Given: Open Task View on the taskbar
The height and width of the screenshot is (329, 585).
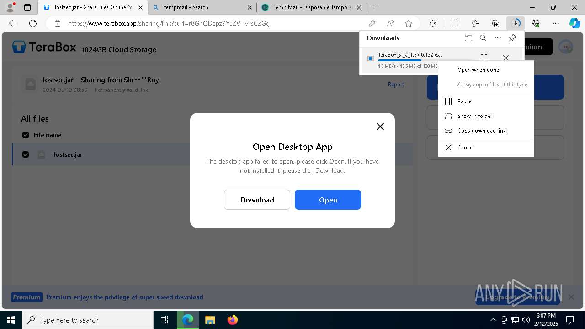Looking at the screenshot, I should 165,320.
